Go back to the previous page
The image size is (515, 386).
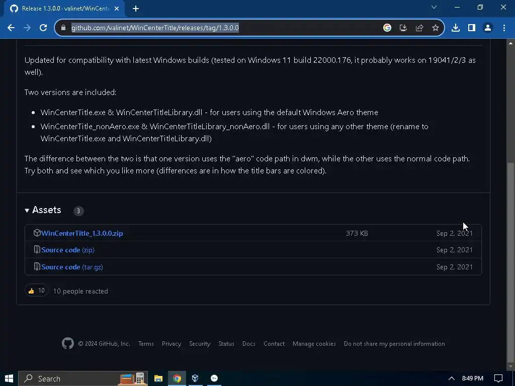pos(11,28)
